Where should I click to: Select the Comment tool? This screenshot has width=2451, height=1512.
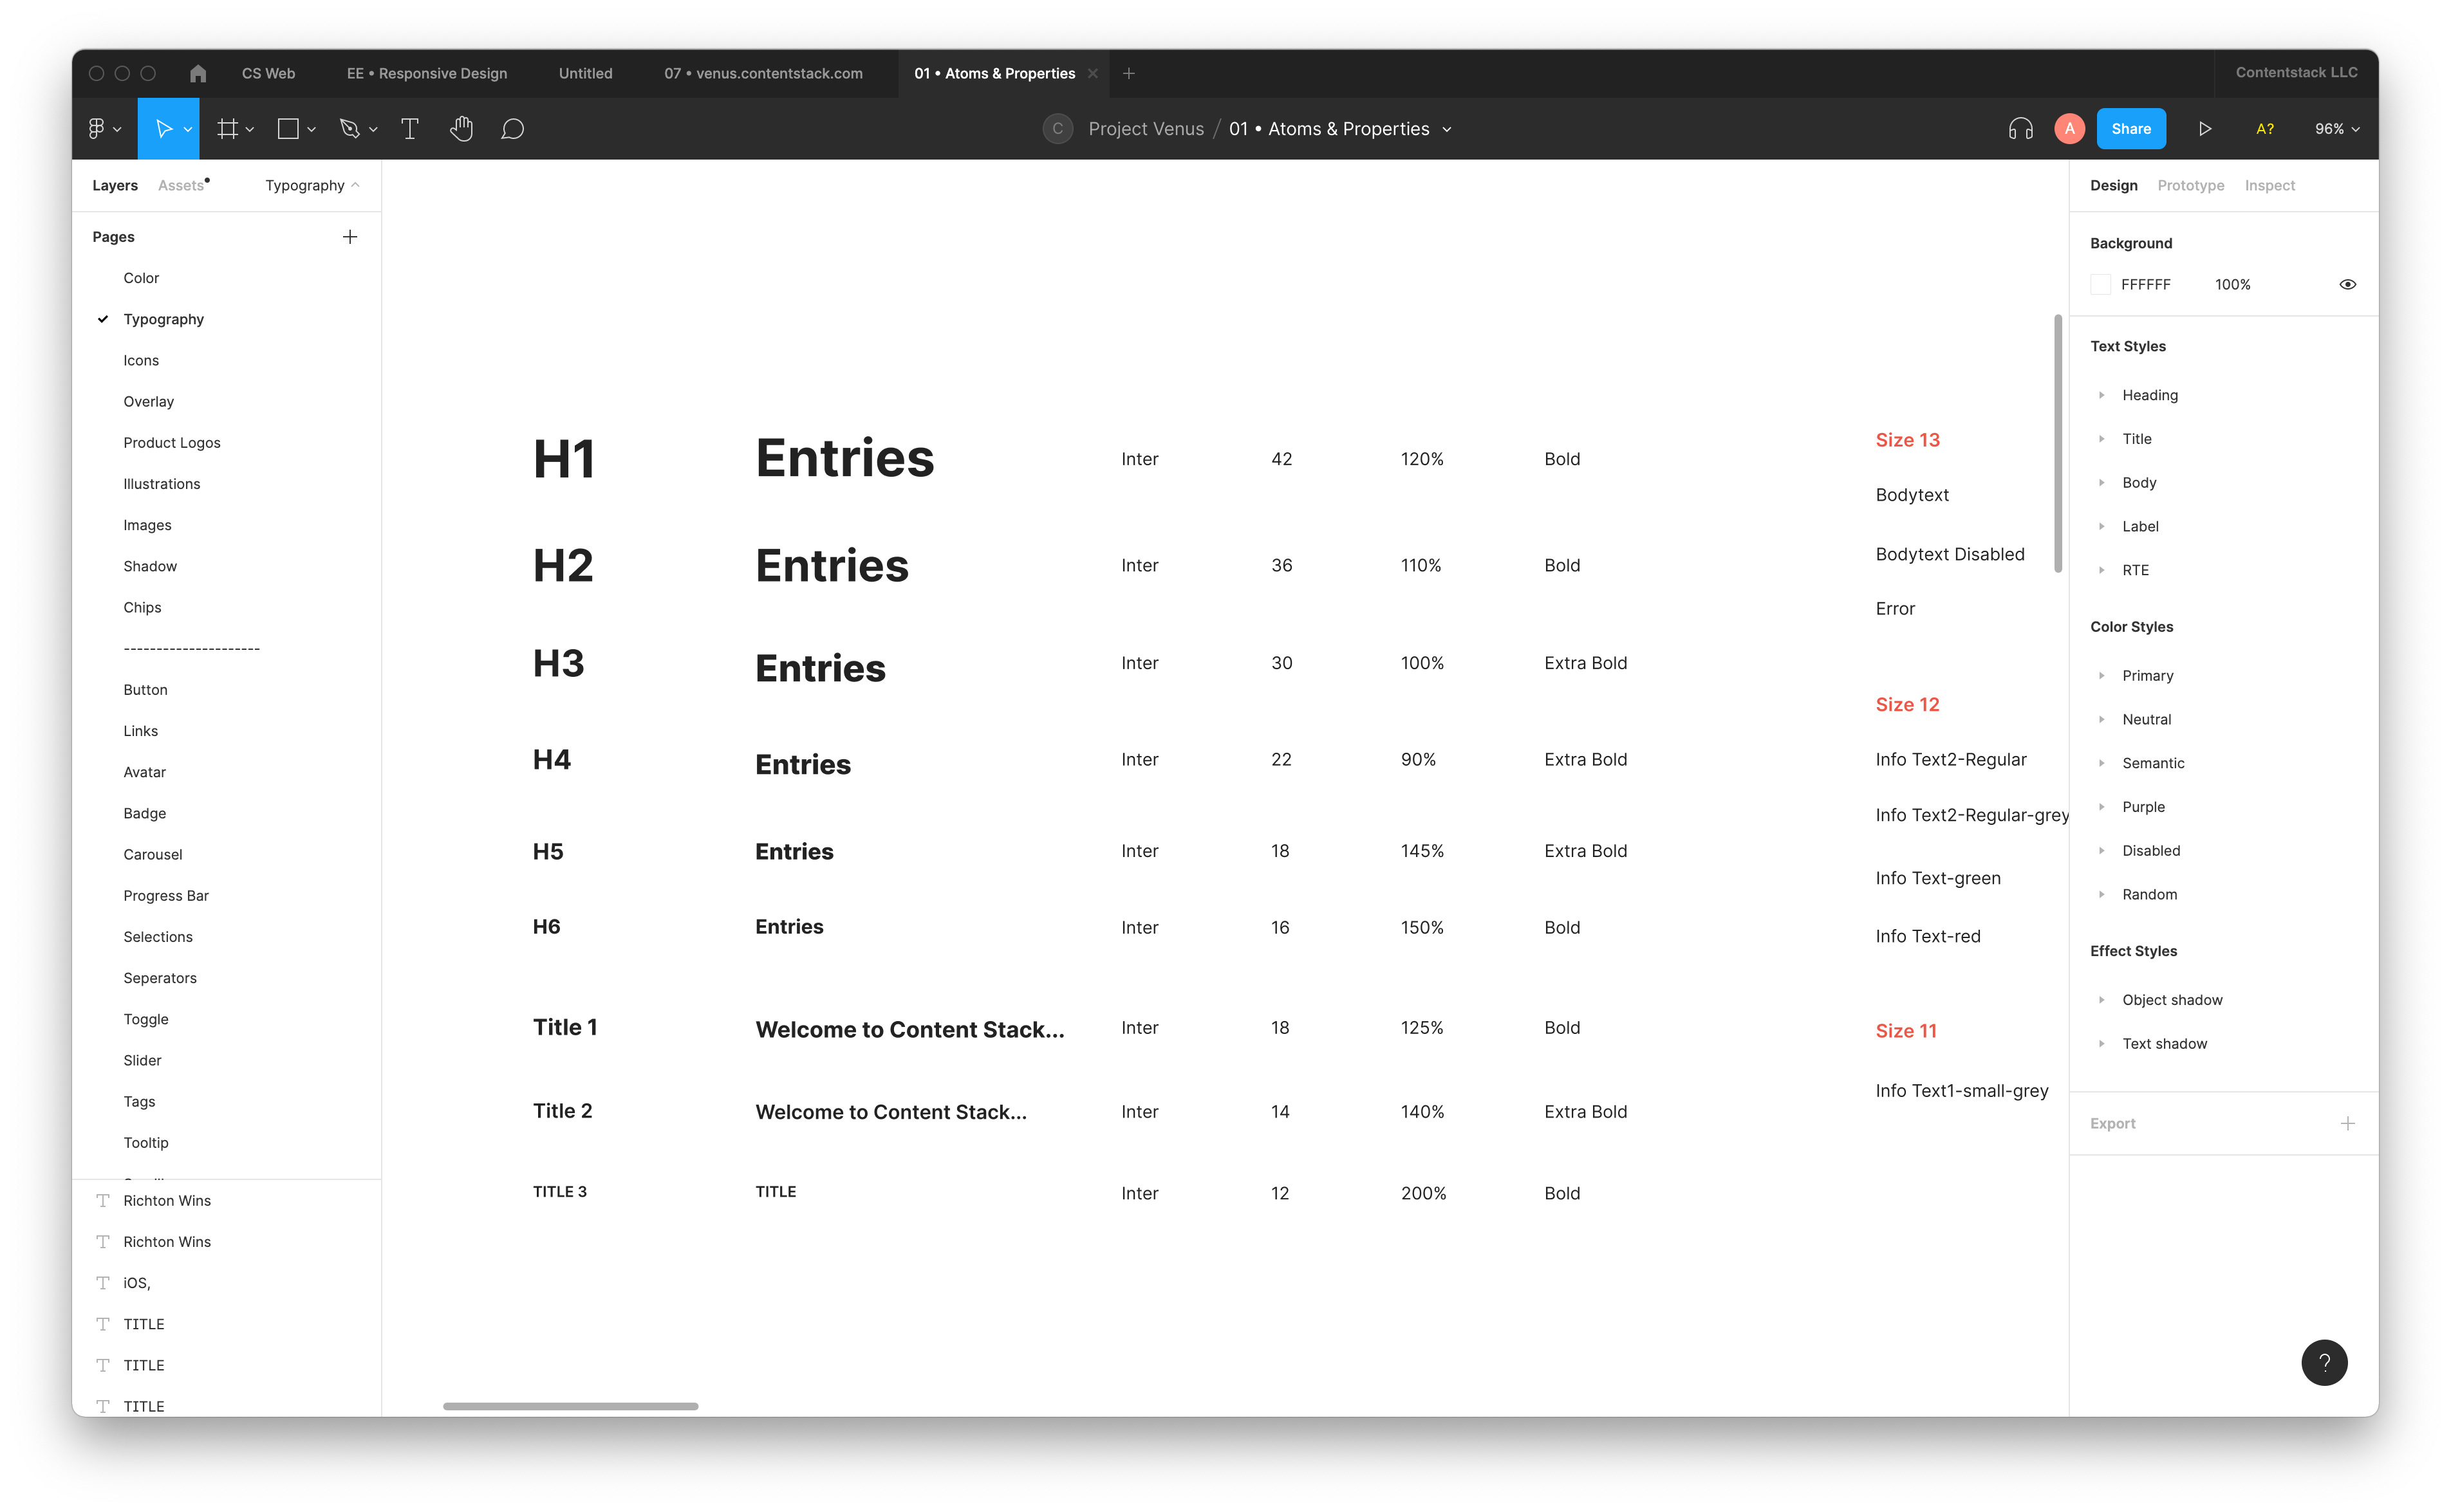pos(512,129)
